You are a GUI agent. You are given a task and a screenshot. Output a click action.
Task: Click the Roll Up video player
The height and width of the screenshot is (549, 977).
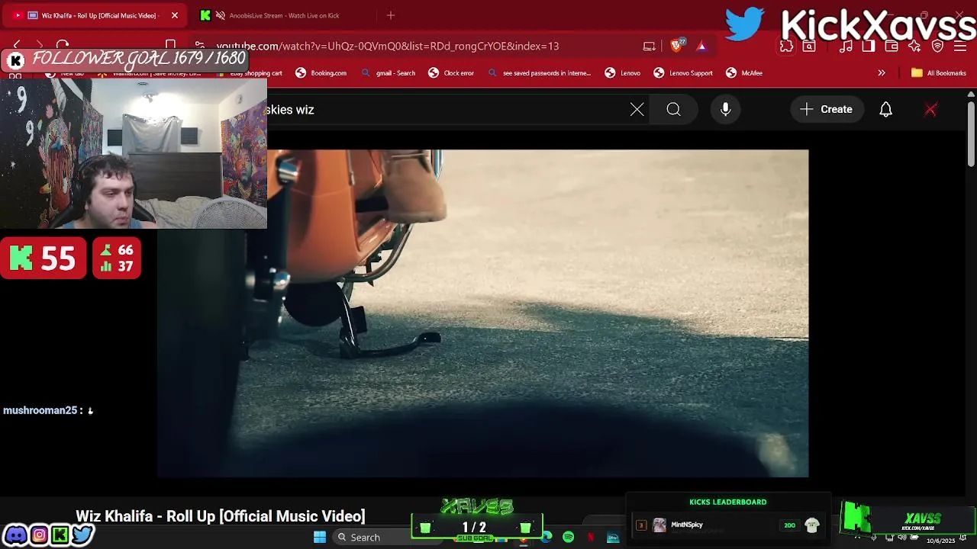click(x=482, y=313)
